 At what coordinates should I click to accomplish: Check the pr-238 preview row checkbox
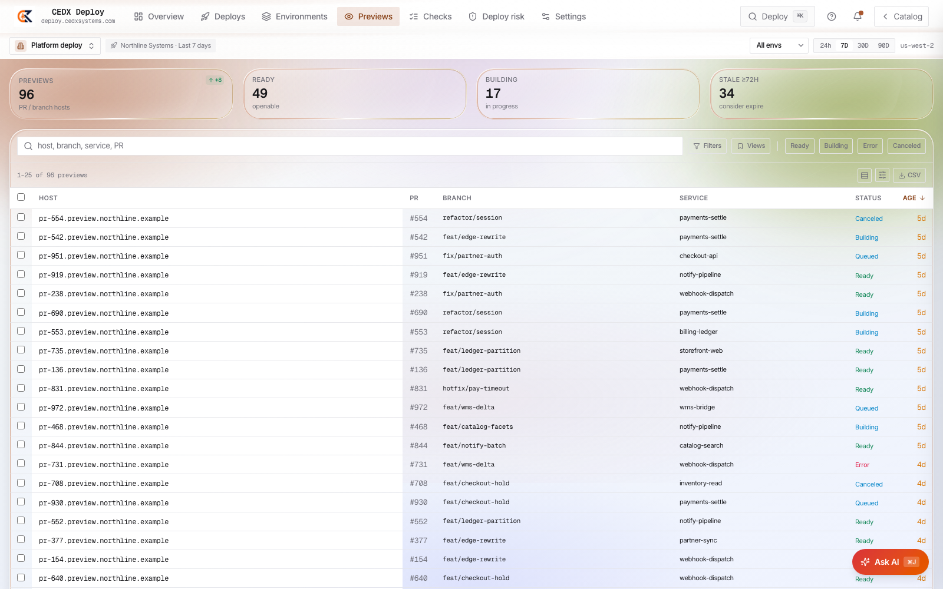[21, 293]
